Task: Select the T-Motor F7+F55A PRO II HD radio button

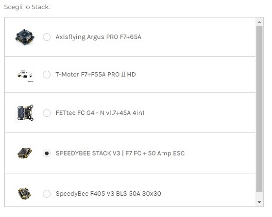Action: [47, 75]
